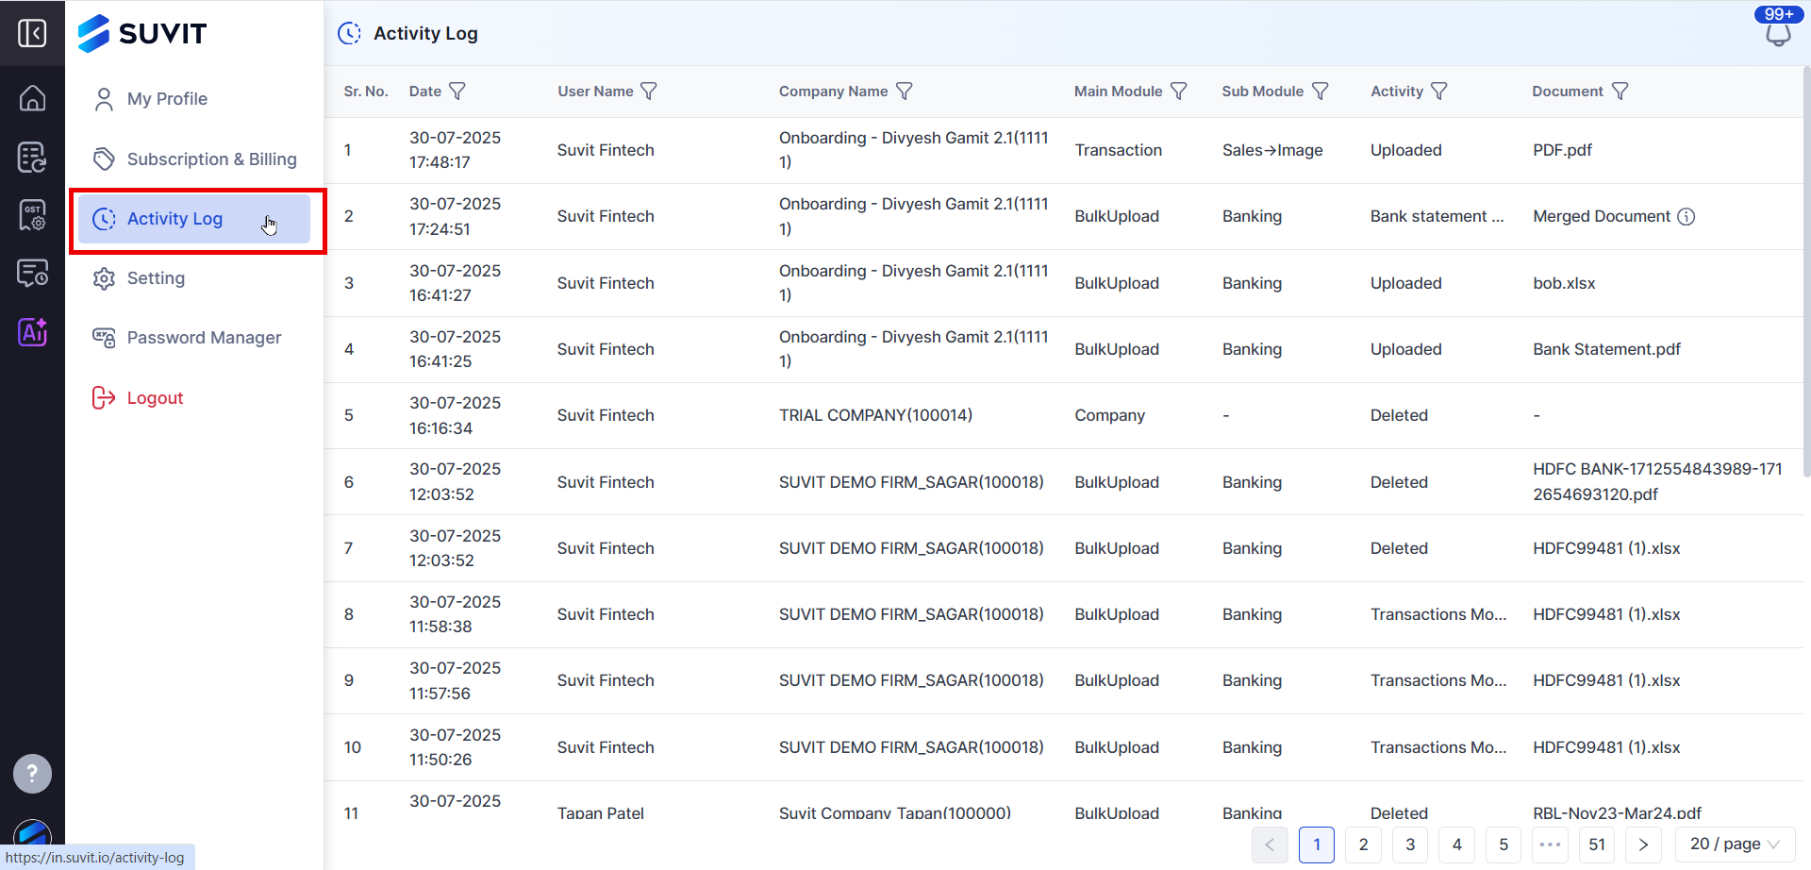
Task: Go to pagination page 3
Action: 1410,845
